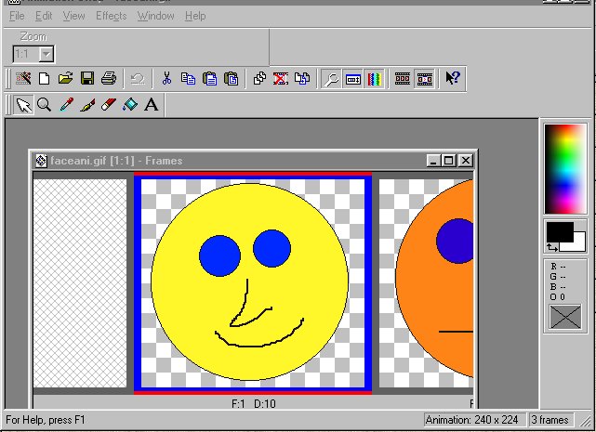Click the white background color swatch
596x432 pixels.
pyautogui.click(x=579, y=243)
